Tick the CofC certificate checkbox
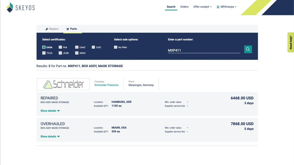Screen dimensions: 294x165 click(93, 47)
